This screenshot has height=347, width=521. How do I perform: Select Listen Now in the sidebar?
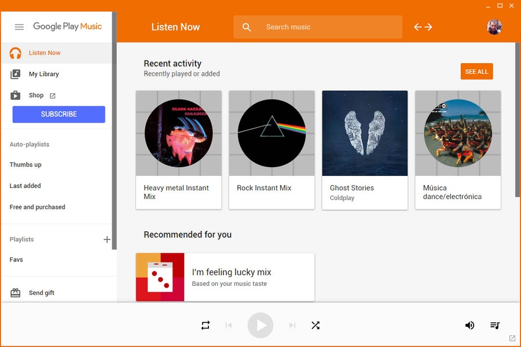pos(57,53)
